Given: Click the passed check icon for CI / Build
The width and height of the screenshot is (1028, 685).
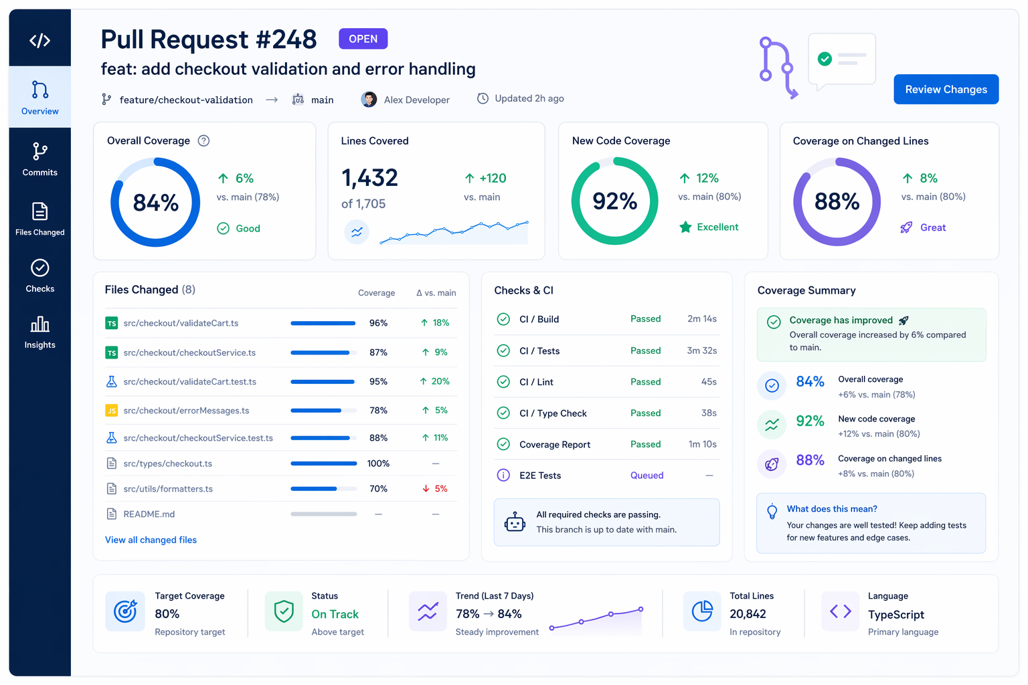Looking at the screenshot, I should click(503, 319).
